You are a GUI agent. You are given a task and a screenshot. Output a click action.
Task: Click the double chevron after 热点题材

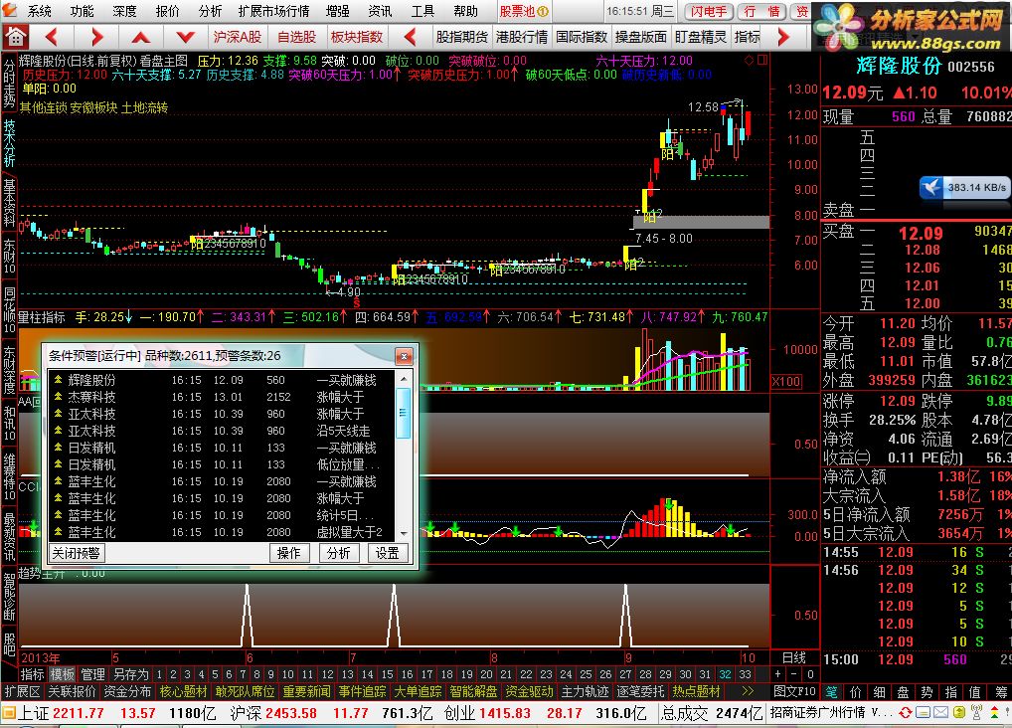point(748,692)
